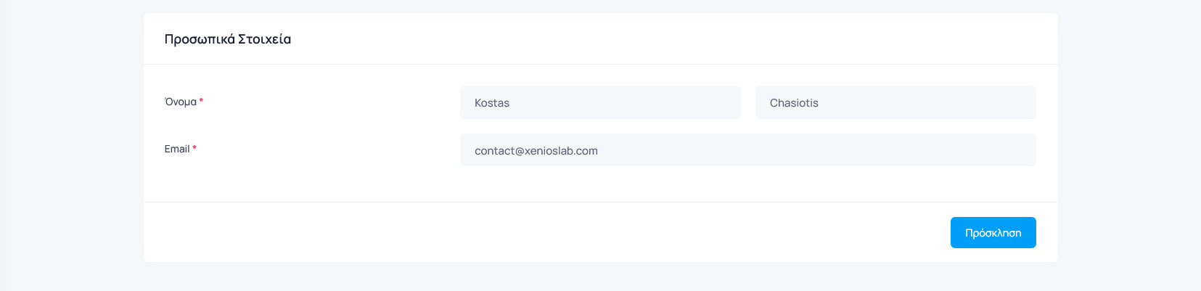Click the Email field label
This screenshot has height=291, width=1201.
[177, 149]
